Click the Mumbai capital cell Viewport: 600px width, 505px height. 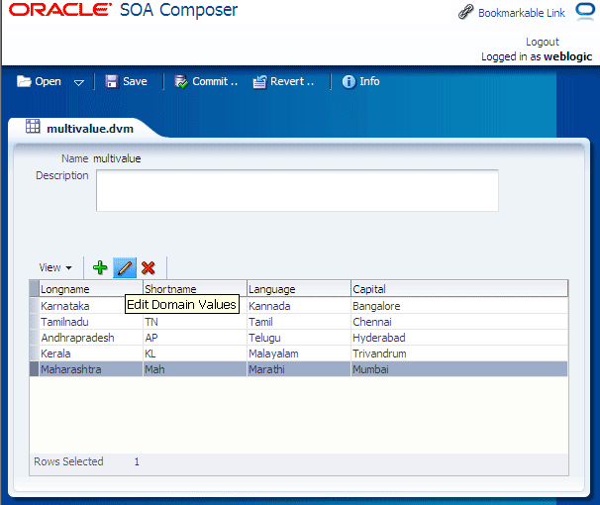pyautogui.click(x=459, y=369)
